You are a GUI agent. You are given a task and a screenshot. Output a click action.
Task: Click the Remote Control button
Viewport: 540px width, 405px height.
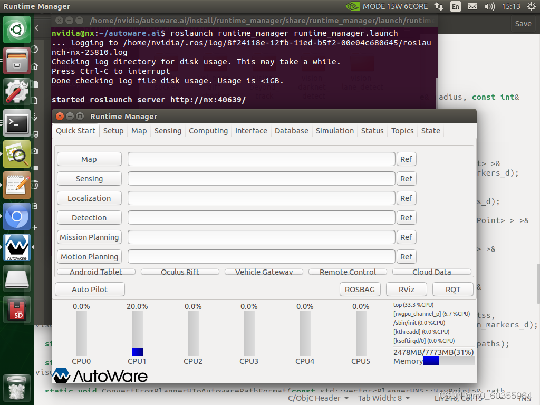coord(348,272)
